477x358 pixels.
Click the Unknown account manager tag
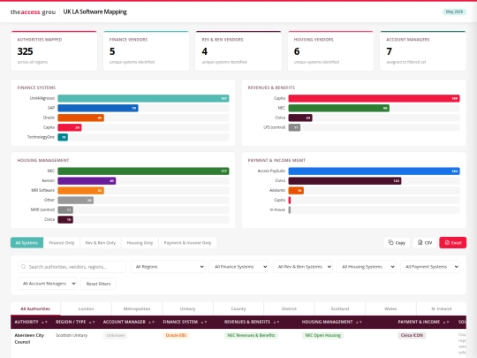click(x=116, y=335)
